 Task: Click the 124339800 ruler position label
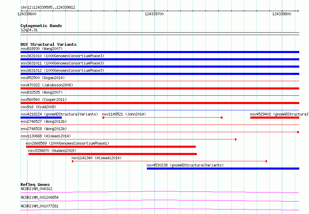282,14
